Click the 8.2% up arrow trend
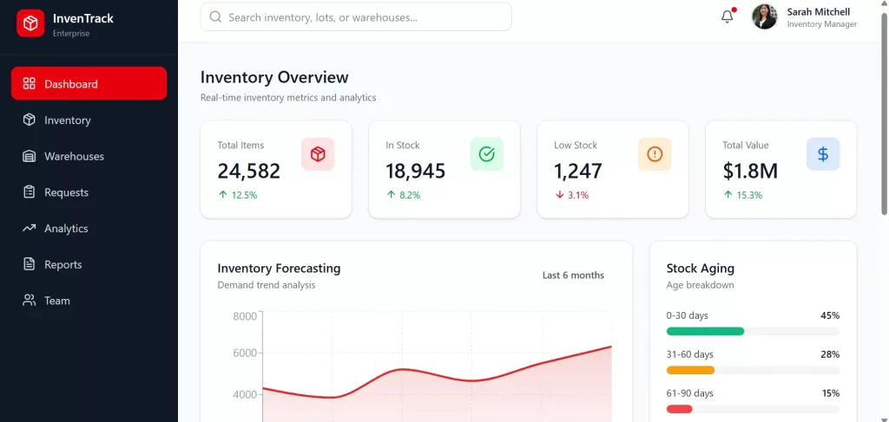The image size is (889, 422). pyautogui.click(x=403, y=195)
